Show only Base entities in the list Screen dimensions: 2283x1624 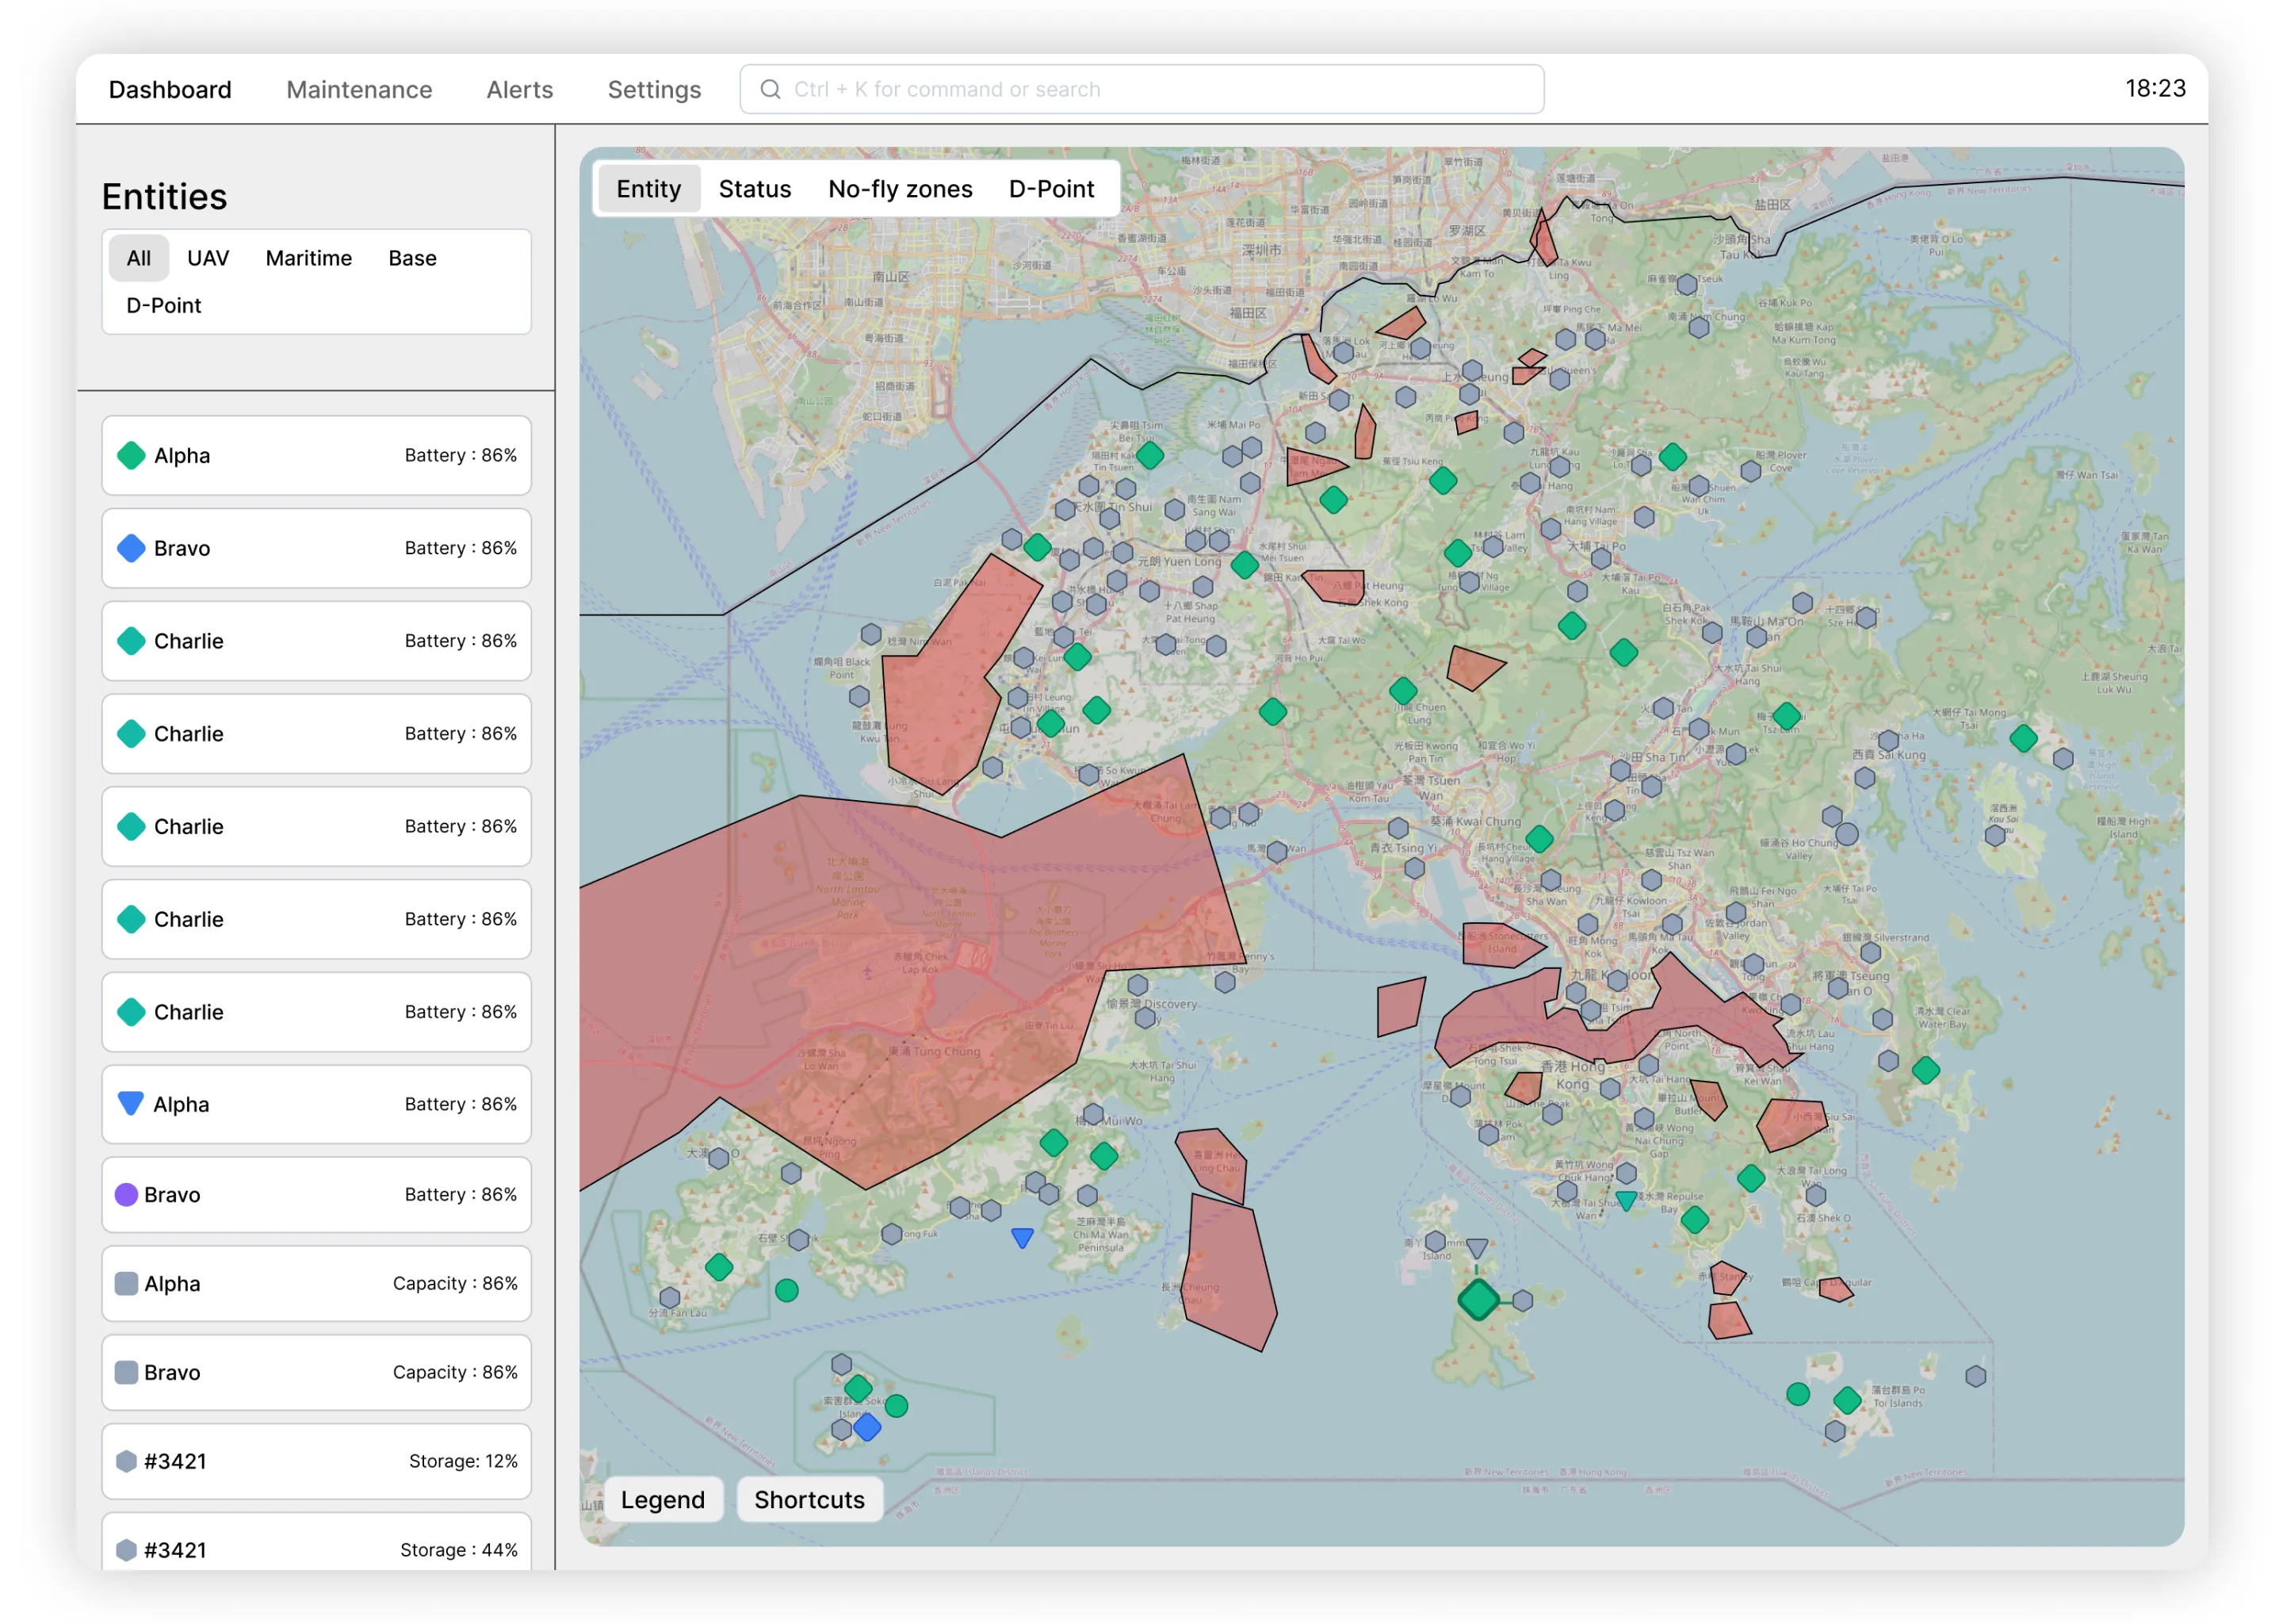pos(412,257)
